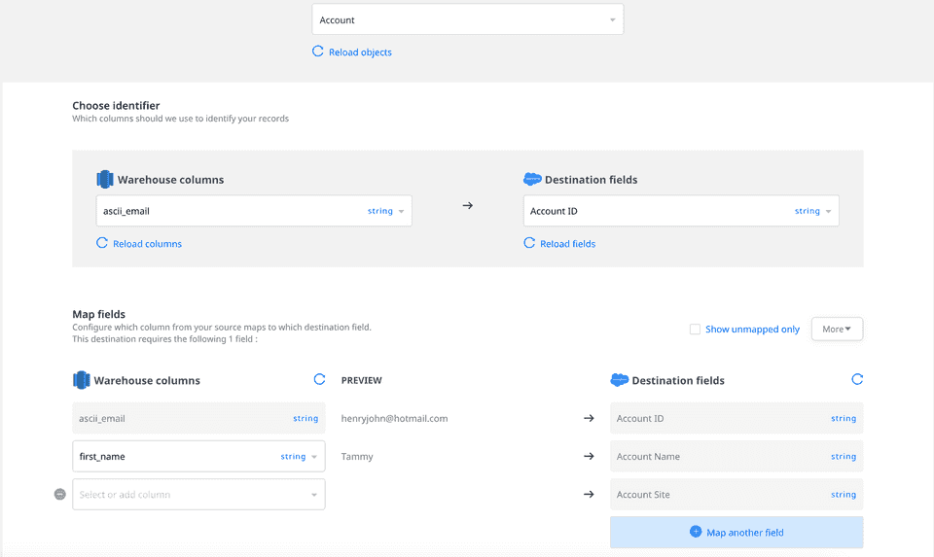Image resolution: width=934 pixels, height=557 pixels.
Task: Click the Select or add column field
Action: [x=195, y=495]
